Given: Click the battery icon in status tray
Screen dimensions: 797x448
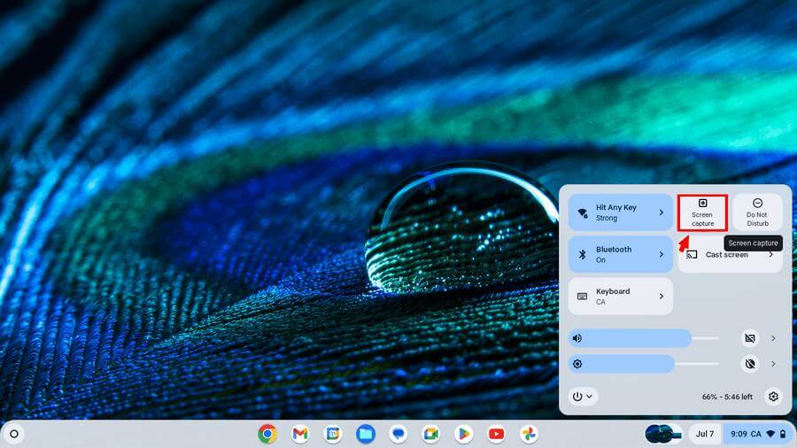Looking at the screenshot, I should pos(783,434).
